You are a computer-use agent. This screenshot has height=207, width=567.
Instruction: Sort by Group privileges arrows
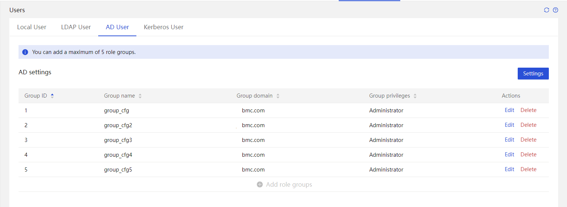pos(415,96)
